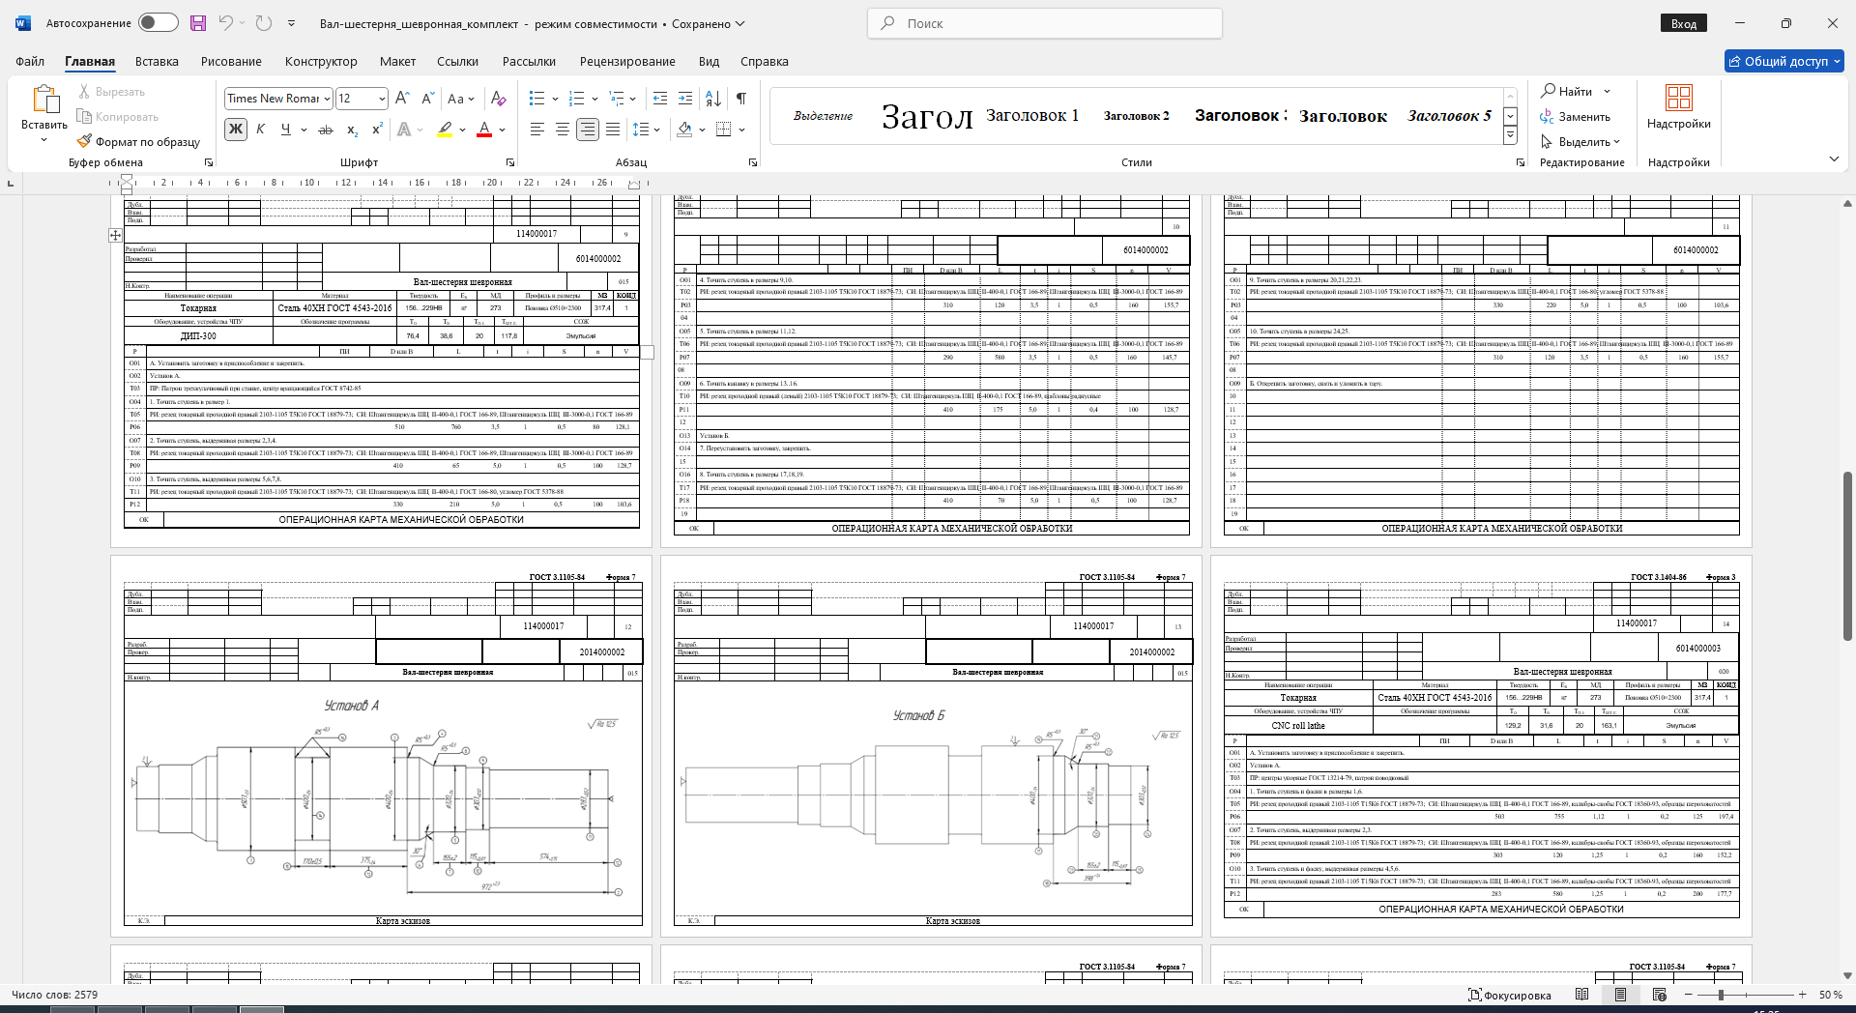Show paragraph marks pilcrow icon

741,99
